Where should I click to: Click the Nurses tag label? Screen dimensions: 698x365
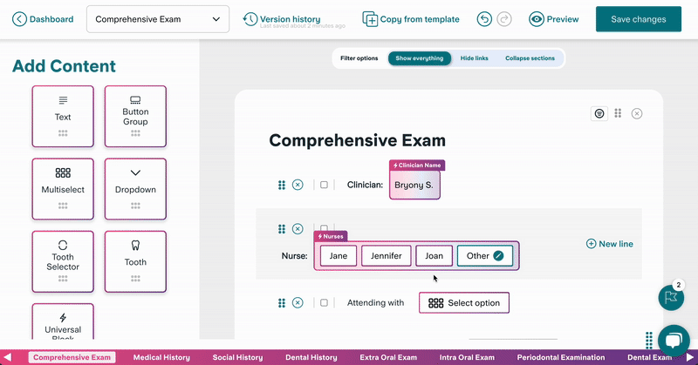331,237
